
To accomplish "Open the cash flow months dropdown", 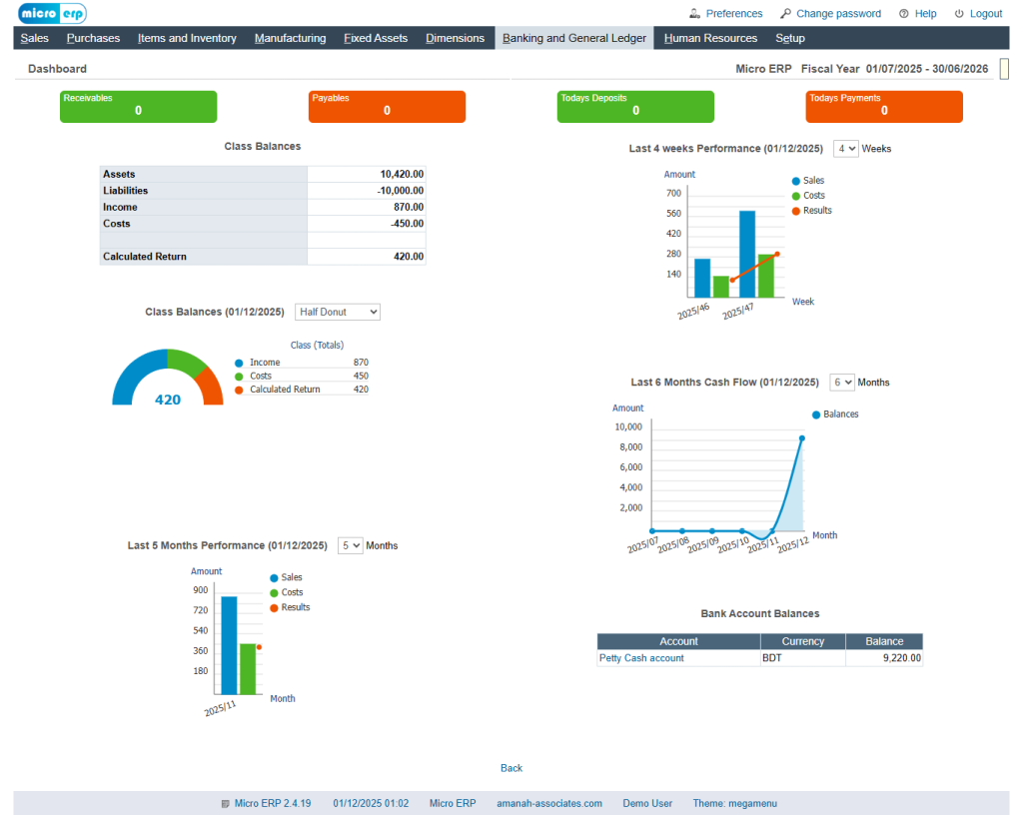I will pos(842,383).
